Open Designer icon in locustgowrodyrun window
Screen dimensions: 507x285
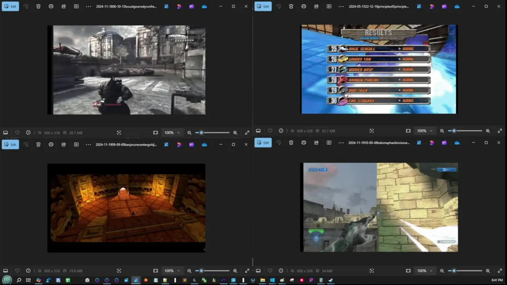179,6
